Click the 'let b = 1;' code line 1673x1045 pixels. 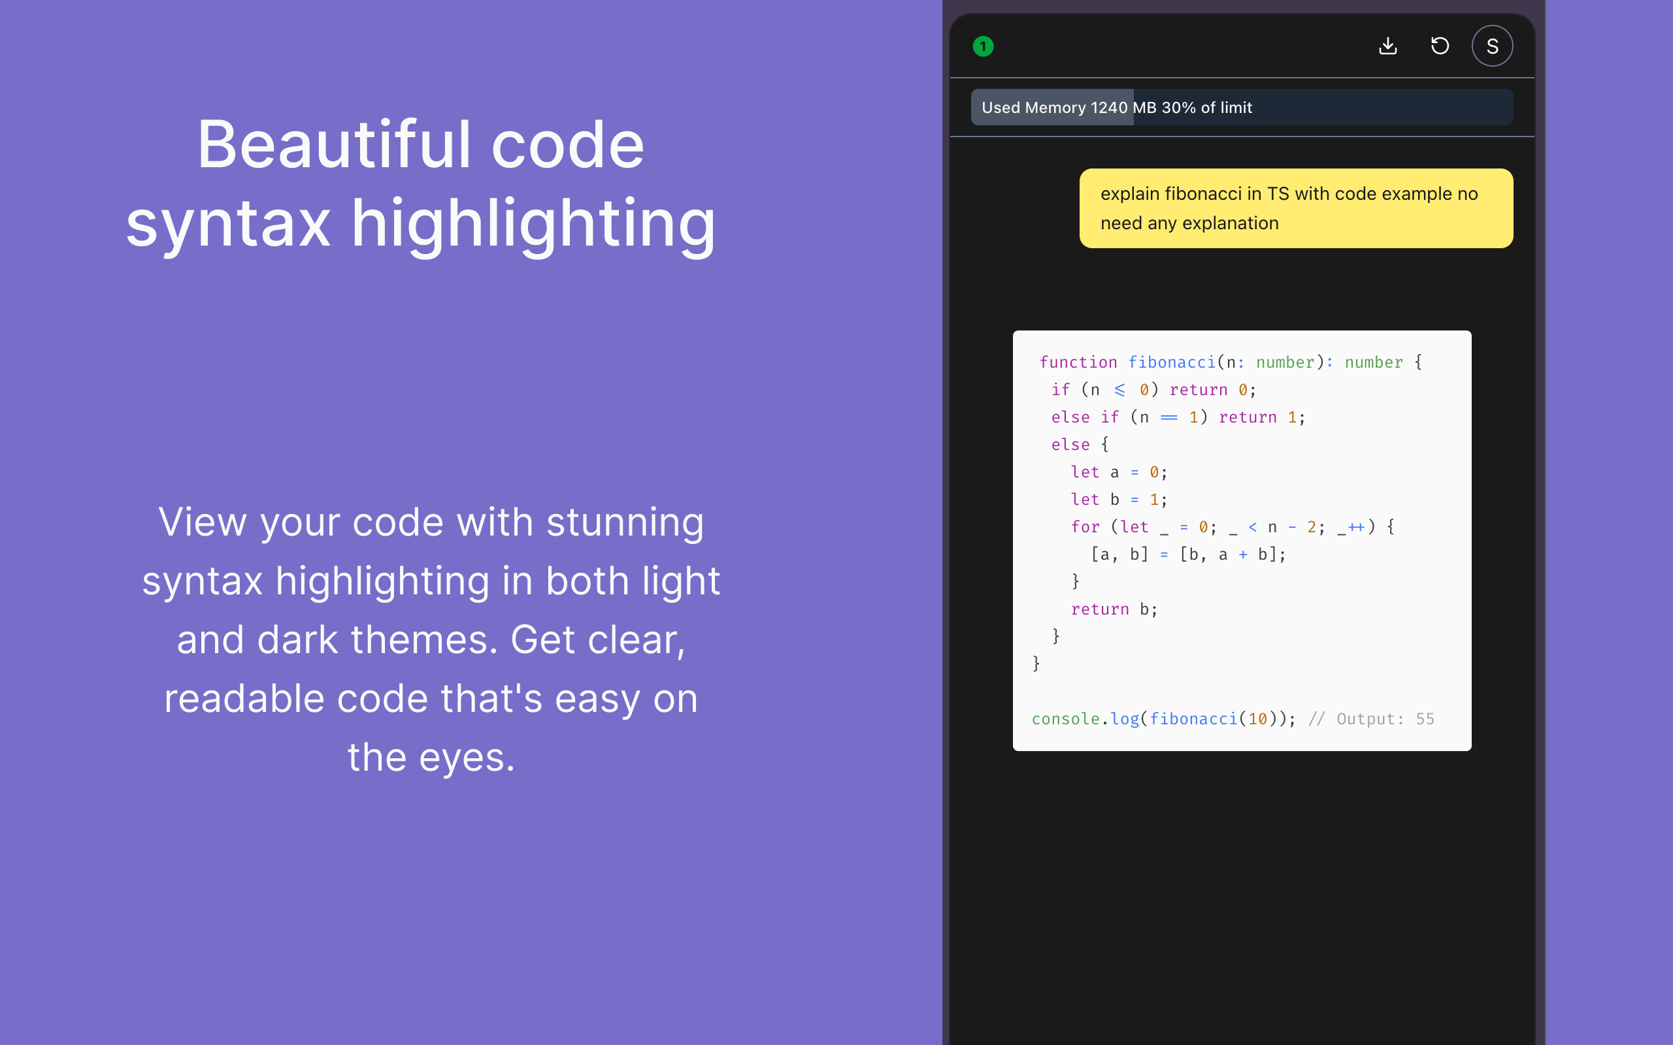pyautogui.click(x=1118, y=500)
